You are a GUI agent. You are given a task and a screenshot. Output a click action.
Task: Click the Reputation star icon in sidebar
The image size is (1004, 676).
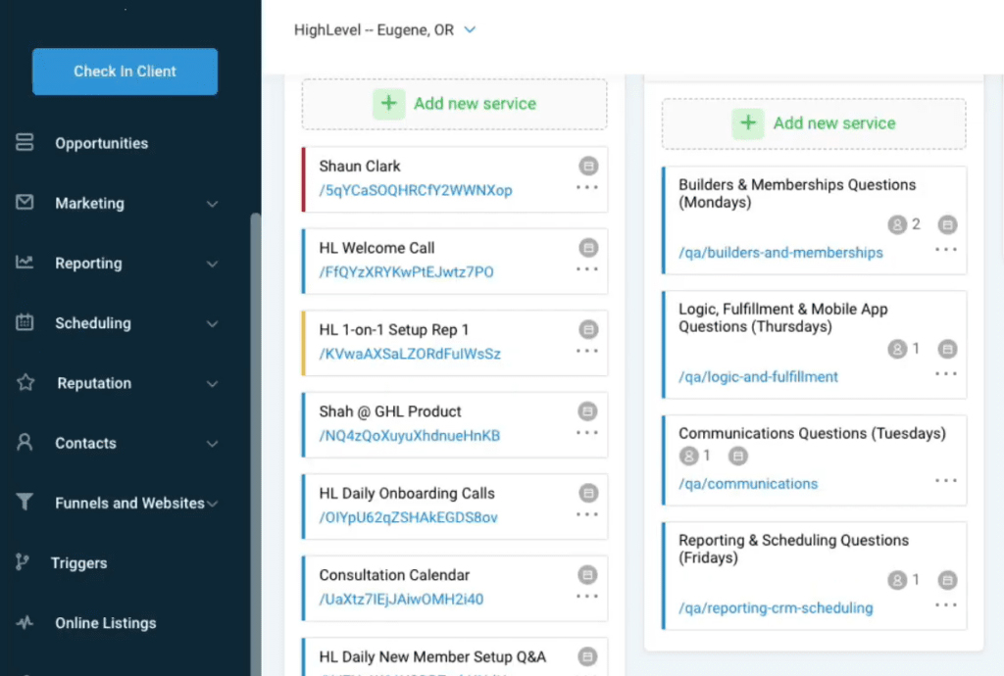[25, 383]
